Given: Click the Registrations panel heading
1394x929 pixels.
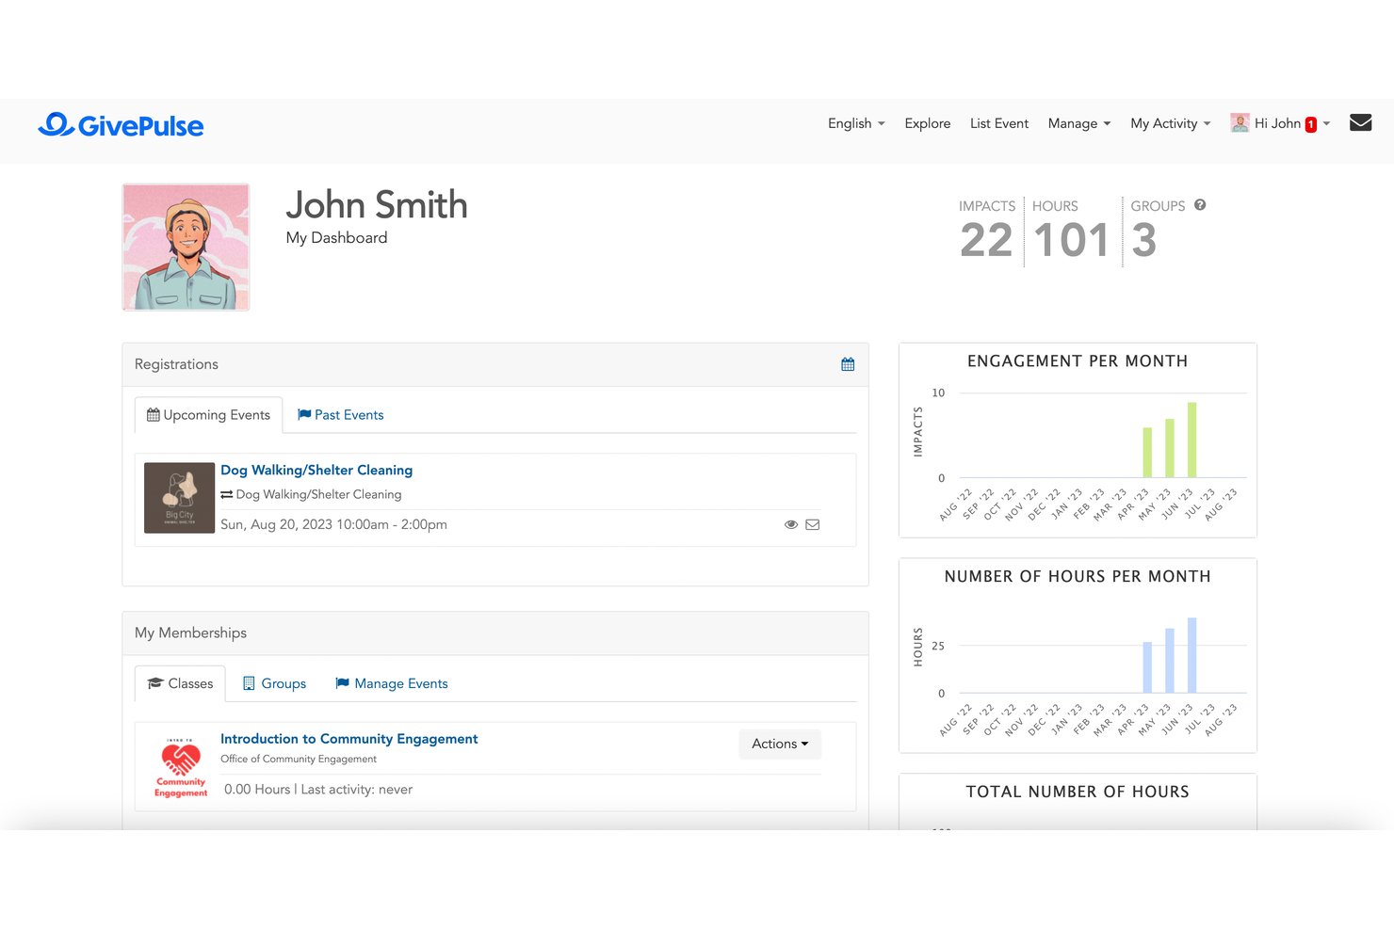Looking at the screenshot, I should pos(176,364).
